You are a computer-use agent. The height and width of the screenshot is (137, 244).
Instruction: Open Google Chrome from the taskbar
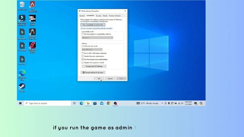click(x=108, y=103)
